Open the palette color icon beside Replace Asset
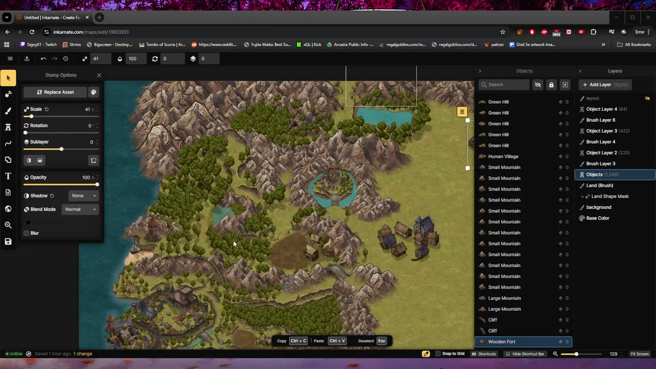656x369 pixels. coord(94,92)
